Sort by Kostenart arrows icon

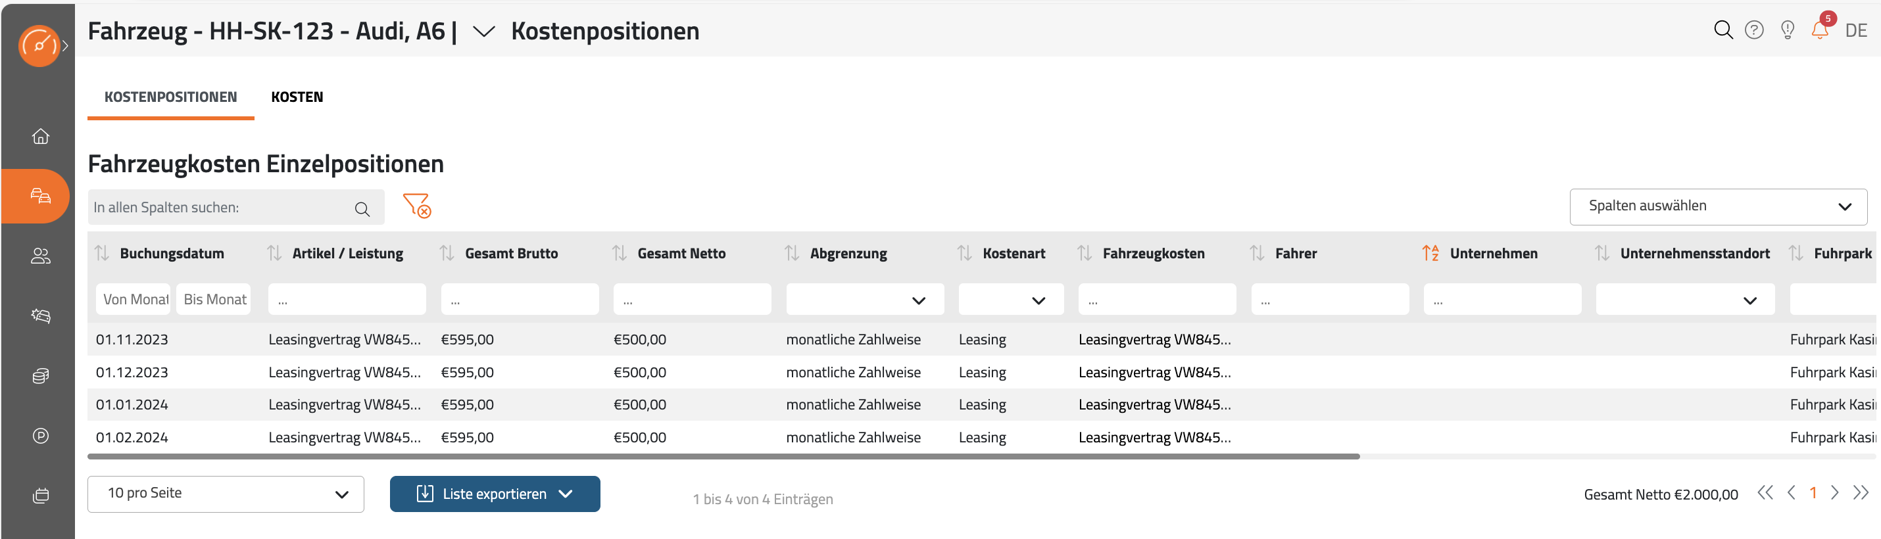point(964,253)
